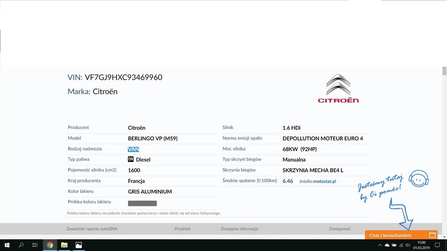
Task: Open the volume speaker tray icon
Action: [408, 245]
